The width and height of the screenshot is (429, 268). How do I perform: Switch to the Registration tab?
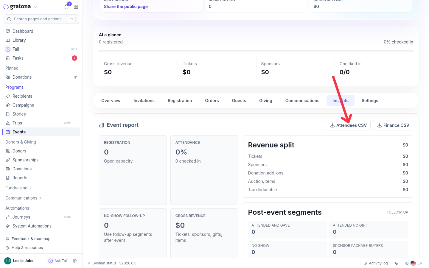180,101
